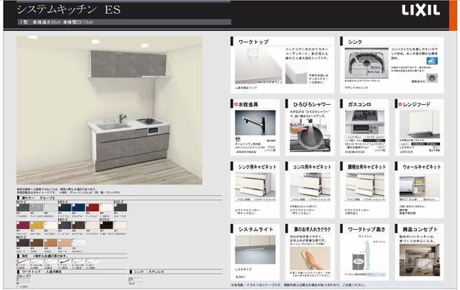Click the レンジフード heading
The width and height of the screenshot is (460, 290).
pos(417,104)
